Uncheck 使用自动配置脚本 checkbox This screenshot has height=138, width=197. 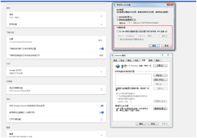(118, 20)
